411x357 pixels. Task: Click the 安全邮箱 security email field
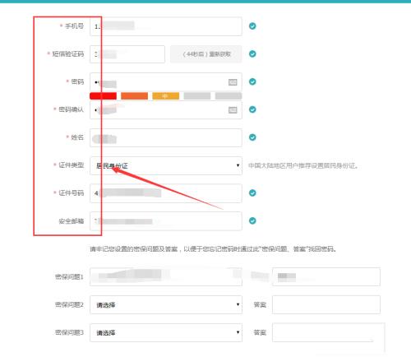point(166,221)
